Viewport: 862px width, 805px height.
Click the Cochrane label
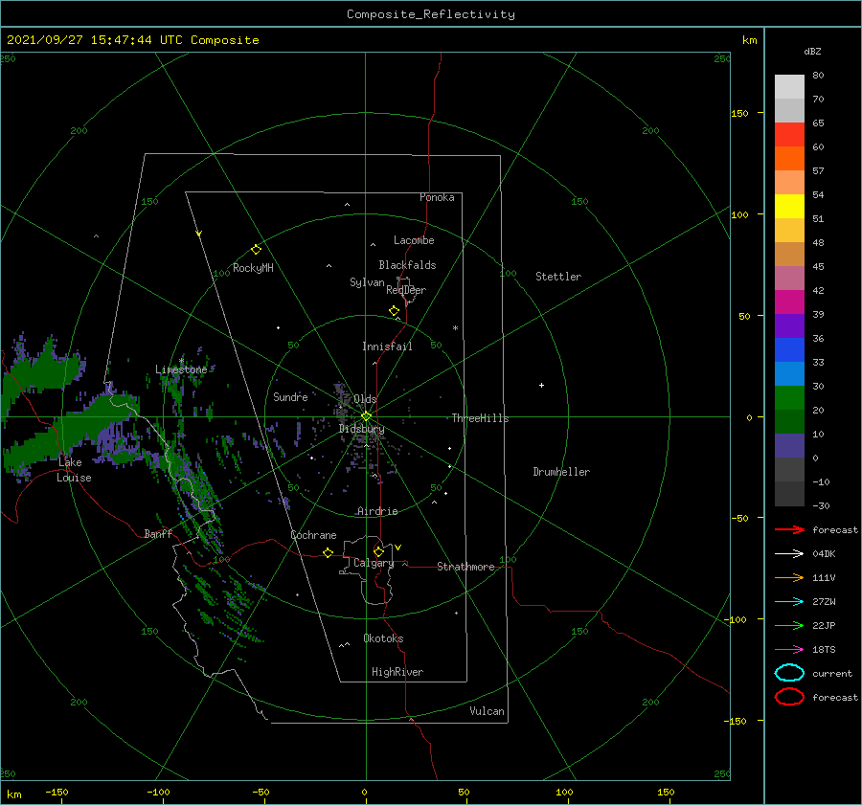click(313, 535)
